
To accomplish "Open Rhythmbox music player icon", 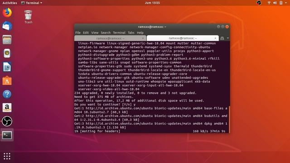I will point(7,53).
